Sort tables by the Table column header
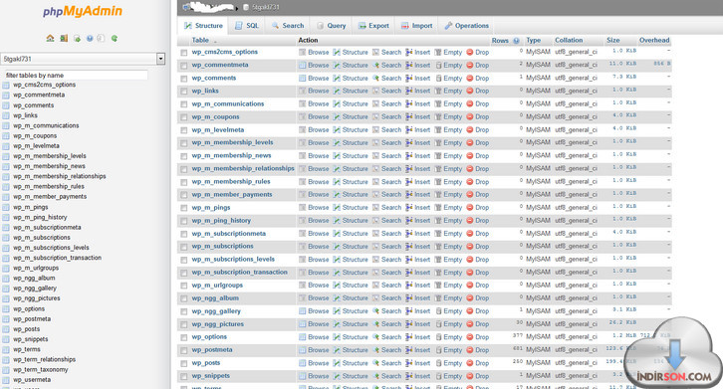Viewport: 723px width, 389px height. (x=200, y=40)
